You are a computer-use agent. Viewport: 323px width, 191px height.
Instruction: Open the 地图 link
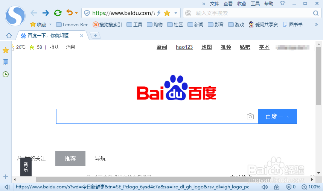tap(207, 47)
